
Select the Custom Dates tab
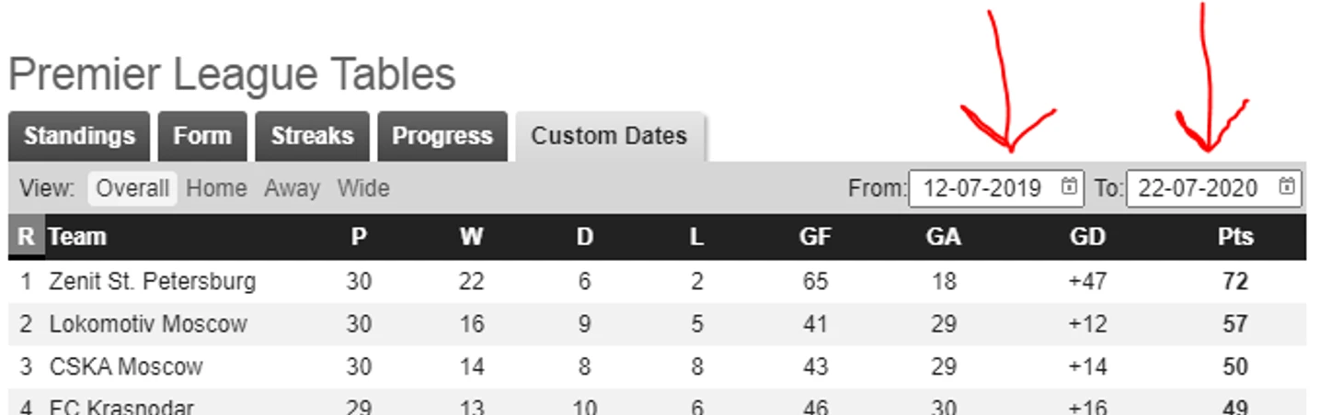coord(610,136)
